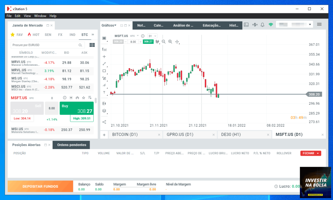Image resolution: width=333 pixels, height=200 pixels.
Task: Check connection status wifi icon
Action: (271, 25)
